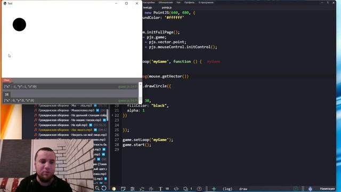Image resolution: width=341 pixels, height=192 pixels.
Task: Click the code brackets icon in bottom toolbar
Action: click(x=176, y=189)
